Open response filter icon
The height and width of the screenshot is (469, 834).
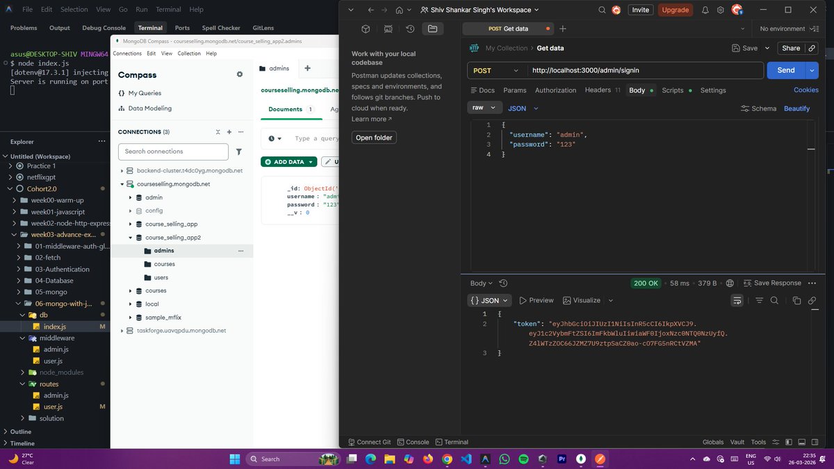click(759, 300)
